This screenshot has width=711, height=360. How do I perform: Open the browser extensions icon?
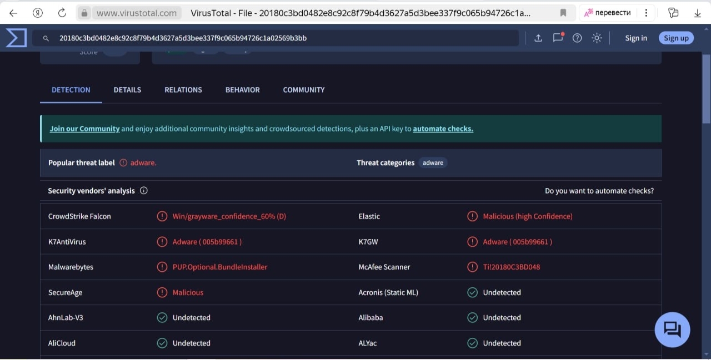pos(673,13)
